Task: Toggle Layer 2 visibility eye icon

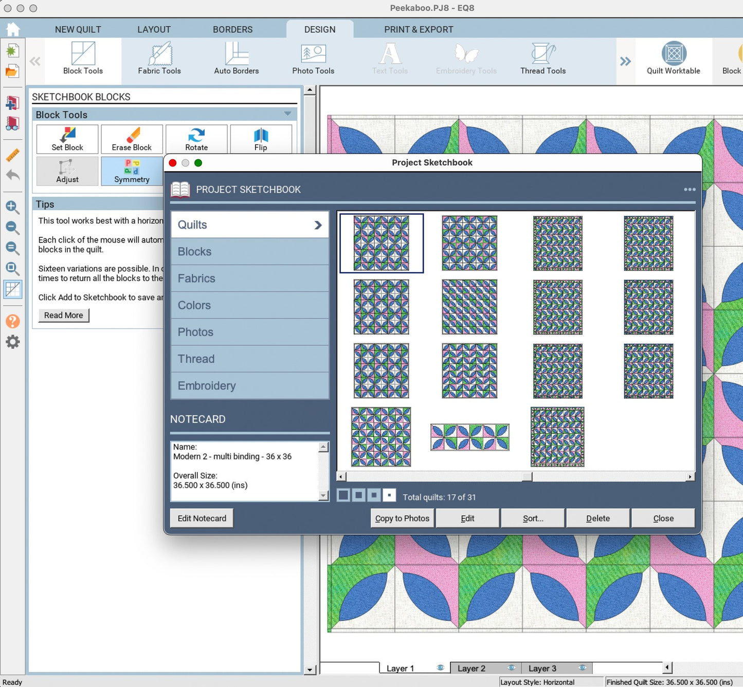Action: point(512,667)
